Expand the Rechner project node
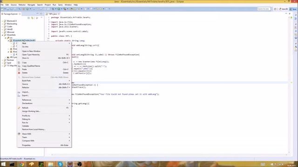298x167 pixels. point(2,60)
